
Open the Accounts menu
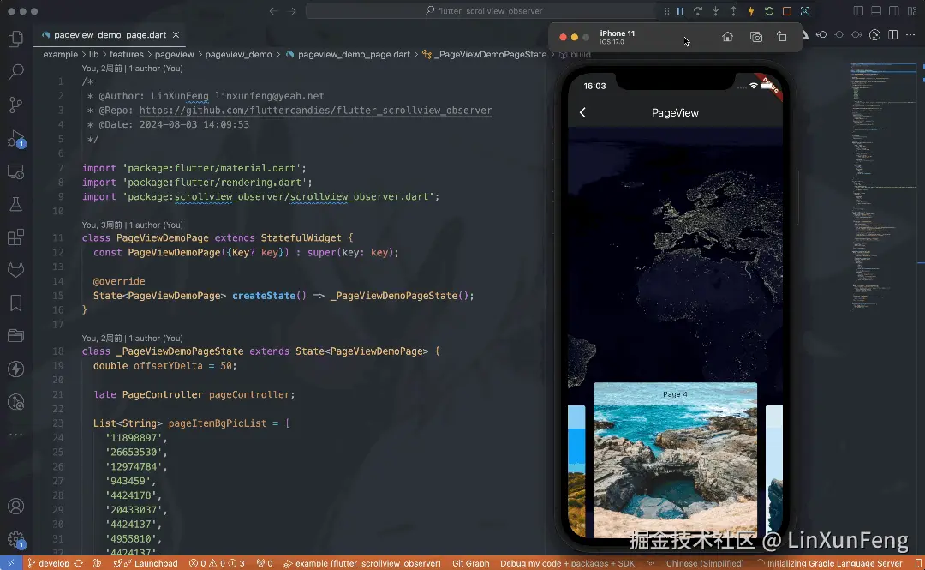click(x=16, y=507)
